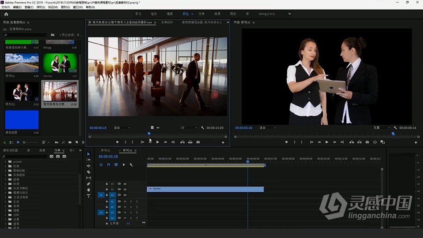Viewport: 423px width, 238px height.
Task: Open source monitor zoom level dropdown
Action: pyautogui.click(x=122, y=128)
